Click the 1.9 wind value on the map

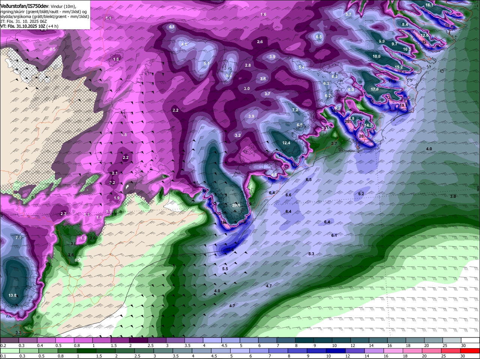[x=117, y=198]
